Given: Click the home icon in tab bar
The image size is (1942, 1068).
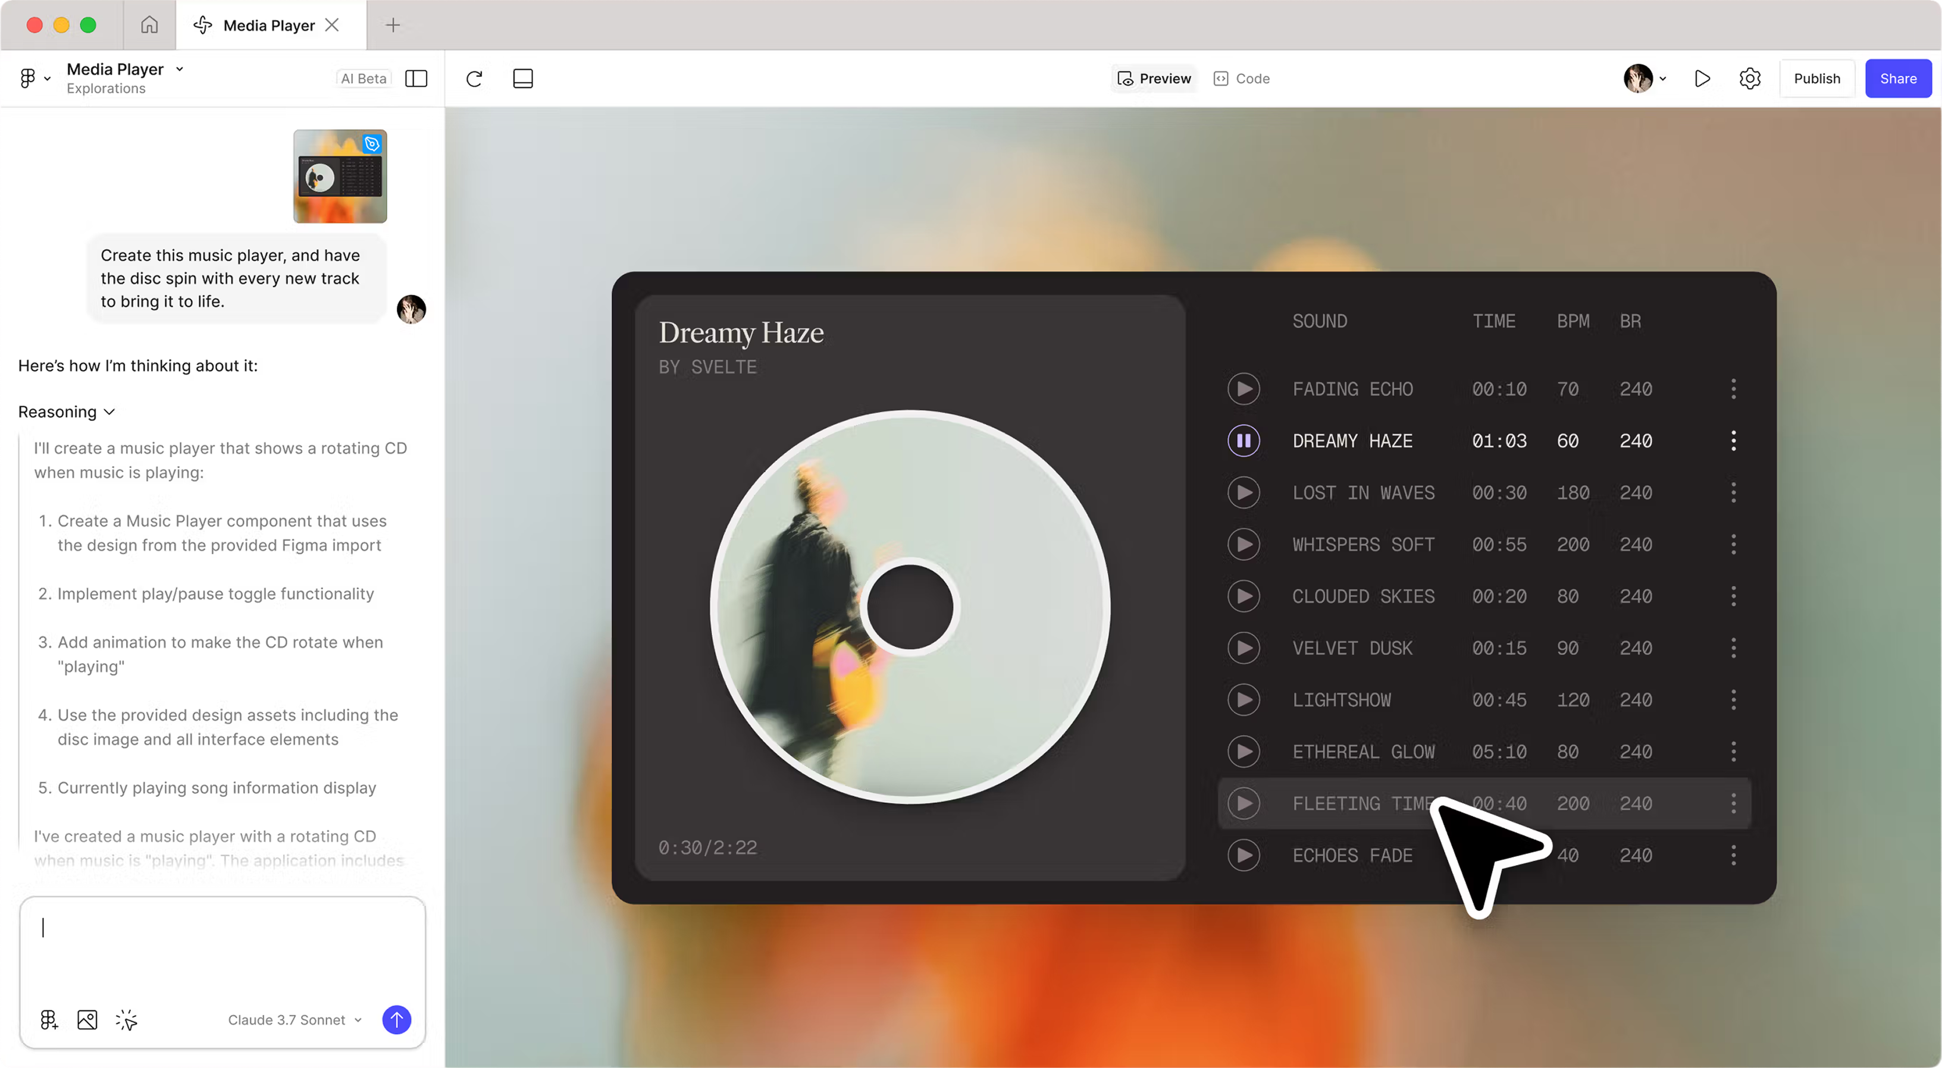Looking at the screenshot, I should pos(149,25).
